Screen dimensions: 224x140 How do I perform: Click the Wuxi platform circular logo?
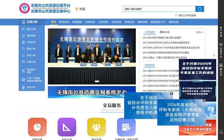(24, 8)
